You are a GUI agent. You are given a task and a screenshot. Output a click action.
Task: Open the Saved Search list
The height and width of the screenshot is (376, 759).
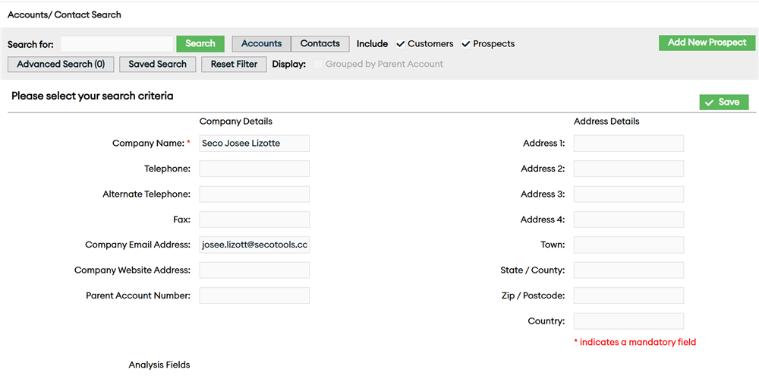tap(157, 65)
